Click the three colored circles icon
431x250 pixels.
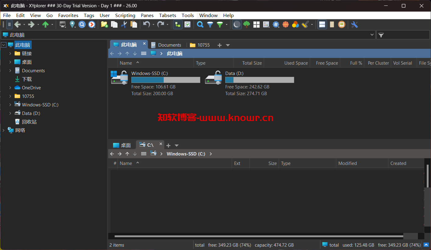(295, 25)
